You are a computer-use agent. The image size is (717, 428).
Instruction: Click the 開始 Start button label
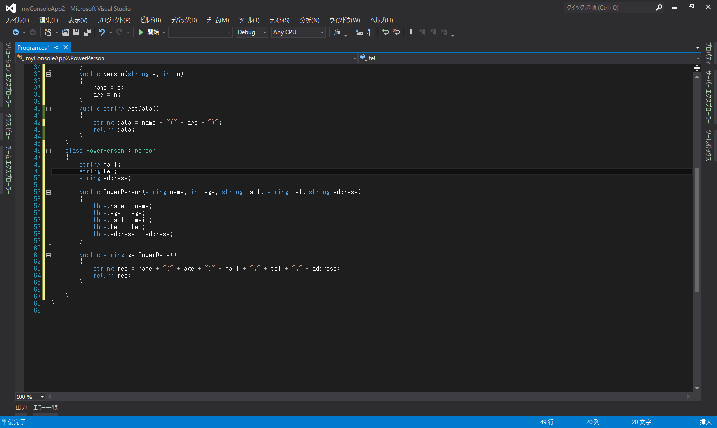153,32
